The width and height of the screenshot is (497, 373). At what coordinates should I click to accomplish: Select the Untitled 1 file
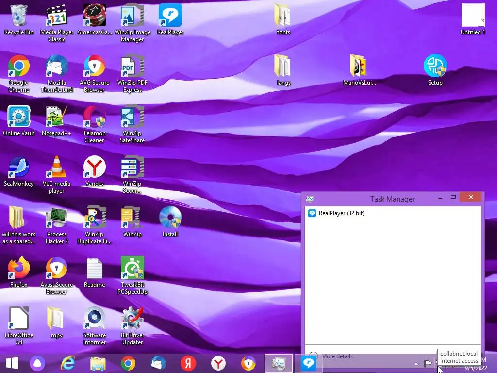coord(473,19)
